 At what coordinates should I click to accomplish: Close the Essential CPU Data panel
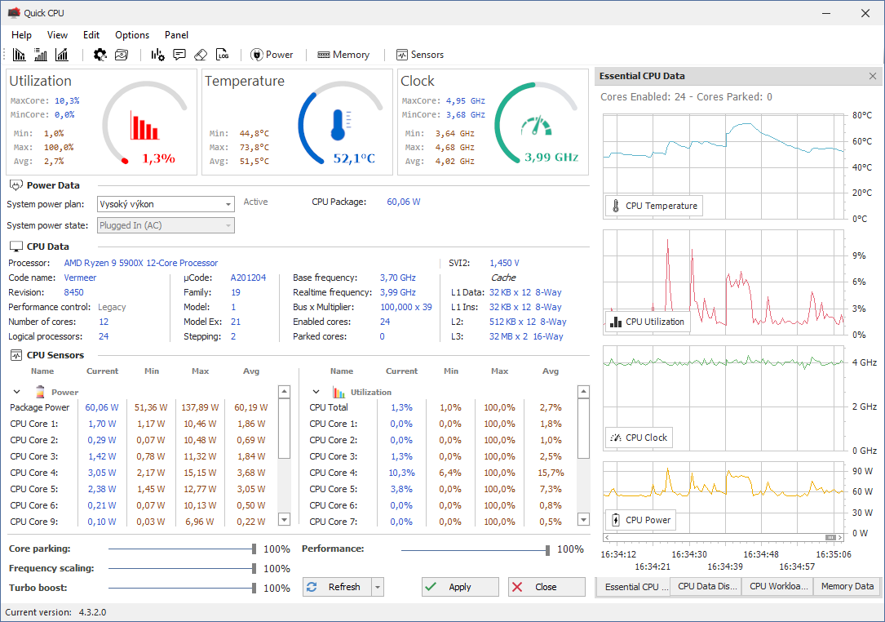pos(873,76)
